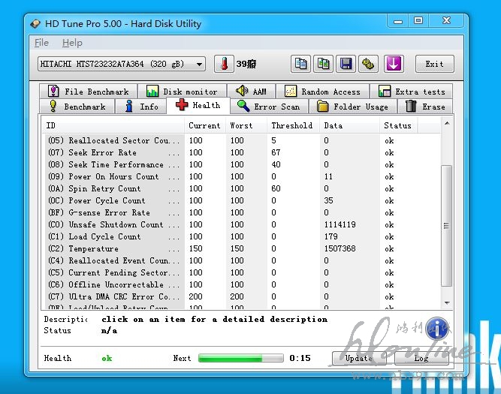Open the options tools icon
This screenshot has height=394, width=501.
[368, 64]
